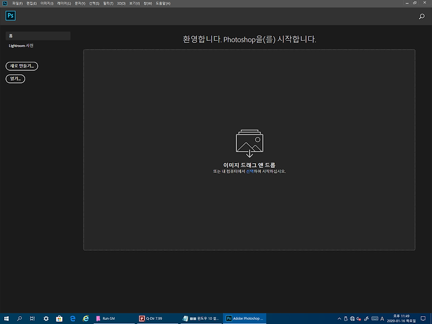Click the large Ps logo icon

(10, 16)
